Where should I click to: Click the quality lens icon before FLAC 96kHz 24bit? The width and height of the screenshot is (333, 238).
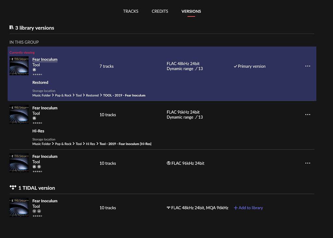tap(168, 163)
